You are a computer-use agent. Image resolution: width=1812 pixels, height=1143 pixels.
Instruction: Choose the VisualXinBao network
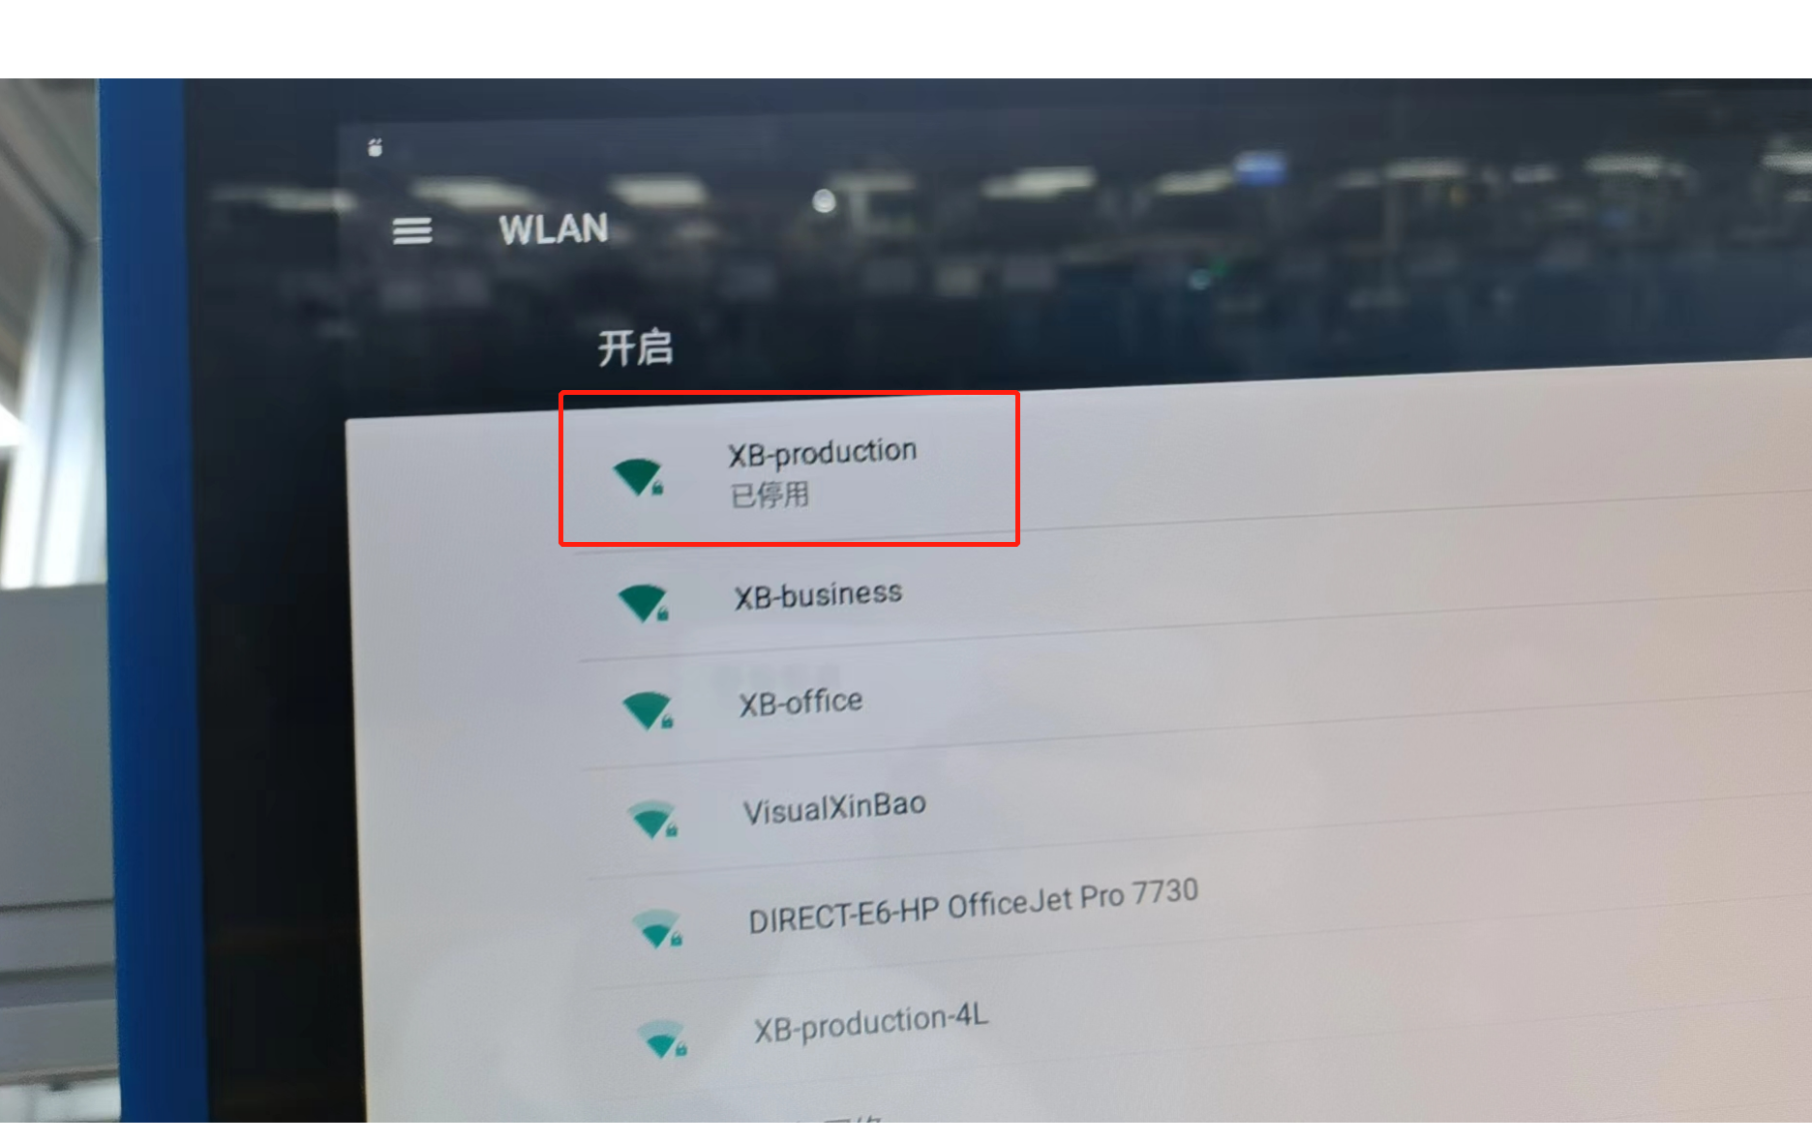tap(834, 807)
